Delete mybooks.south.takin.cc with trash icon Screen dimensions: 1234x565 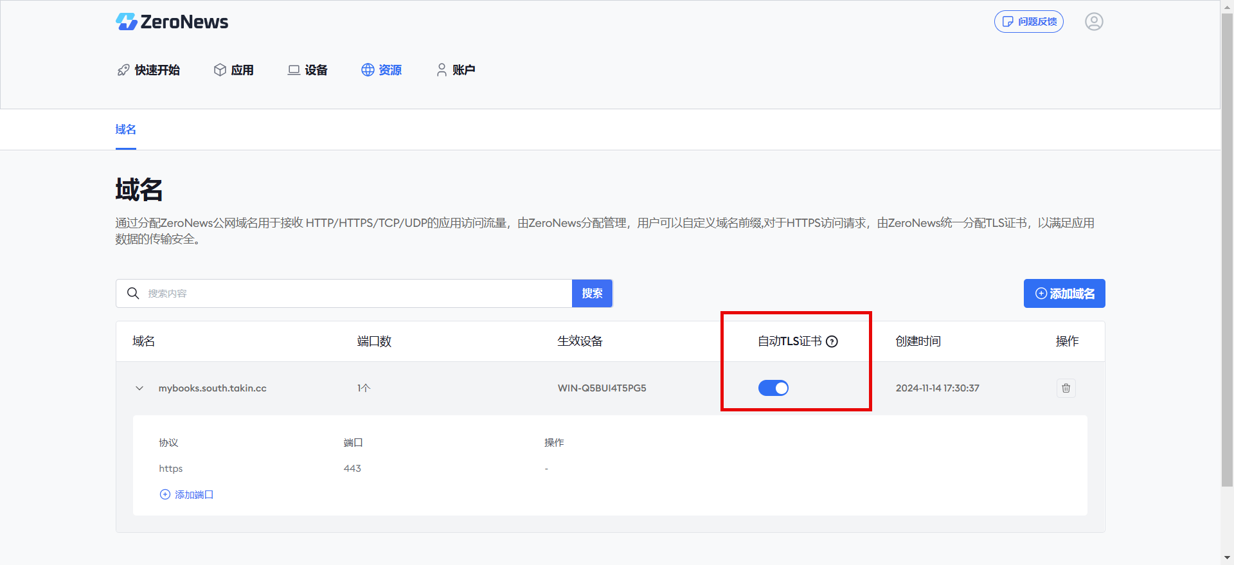[x=1066, y=388]
